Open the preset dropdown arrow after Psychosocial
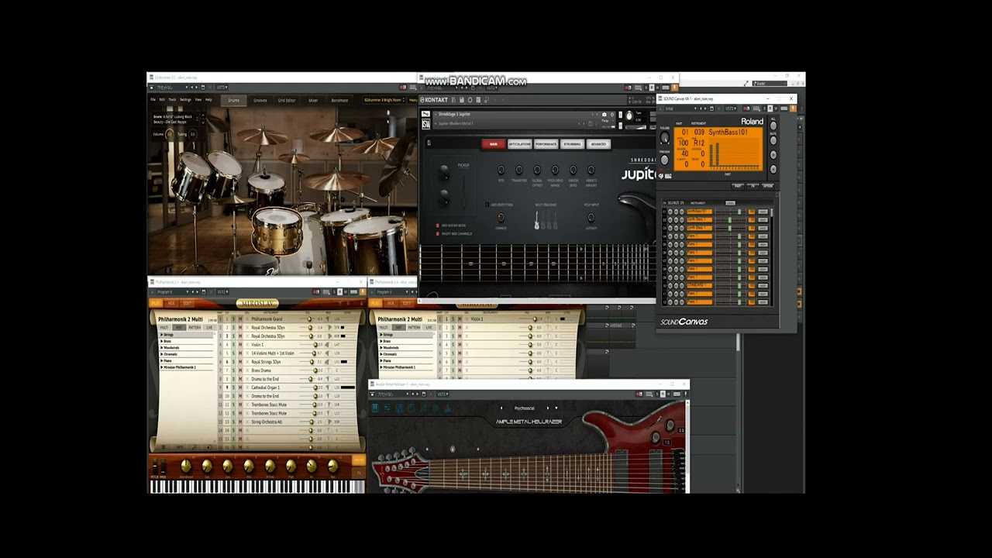 coord(556,408)
